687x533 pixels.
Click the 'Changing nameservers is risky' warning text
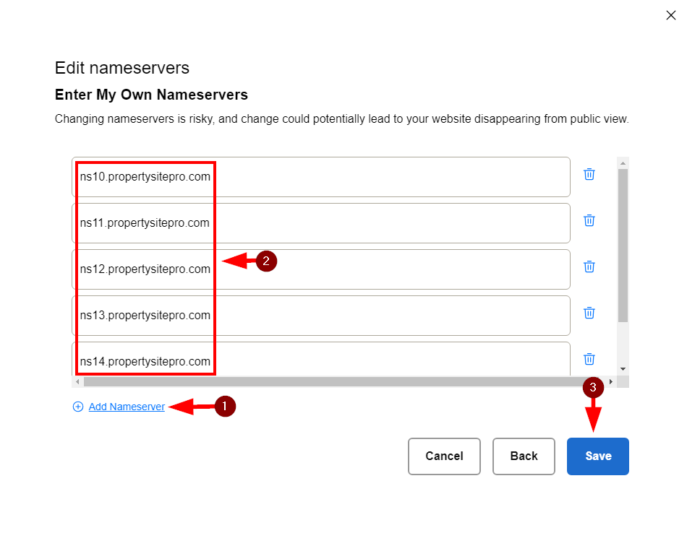(x=342, y=119)
